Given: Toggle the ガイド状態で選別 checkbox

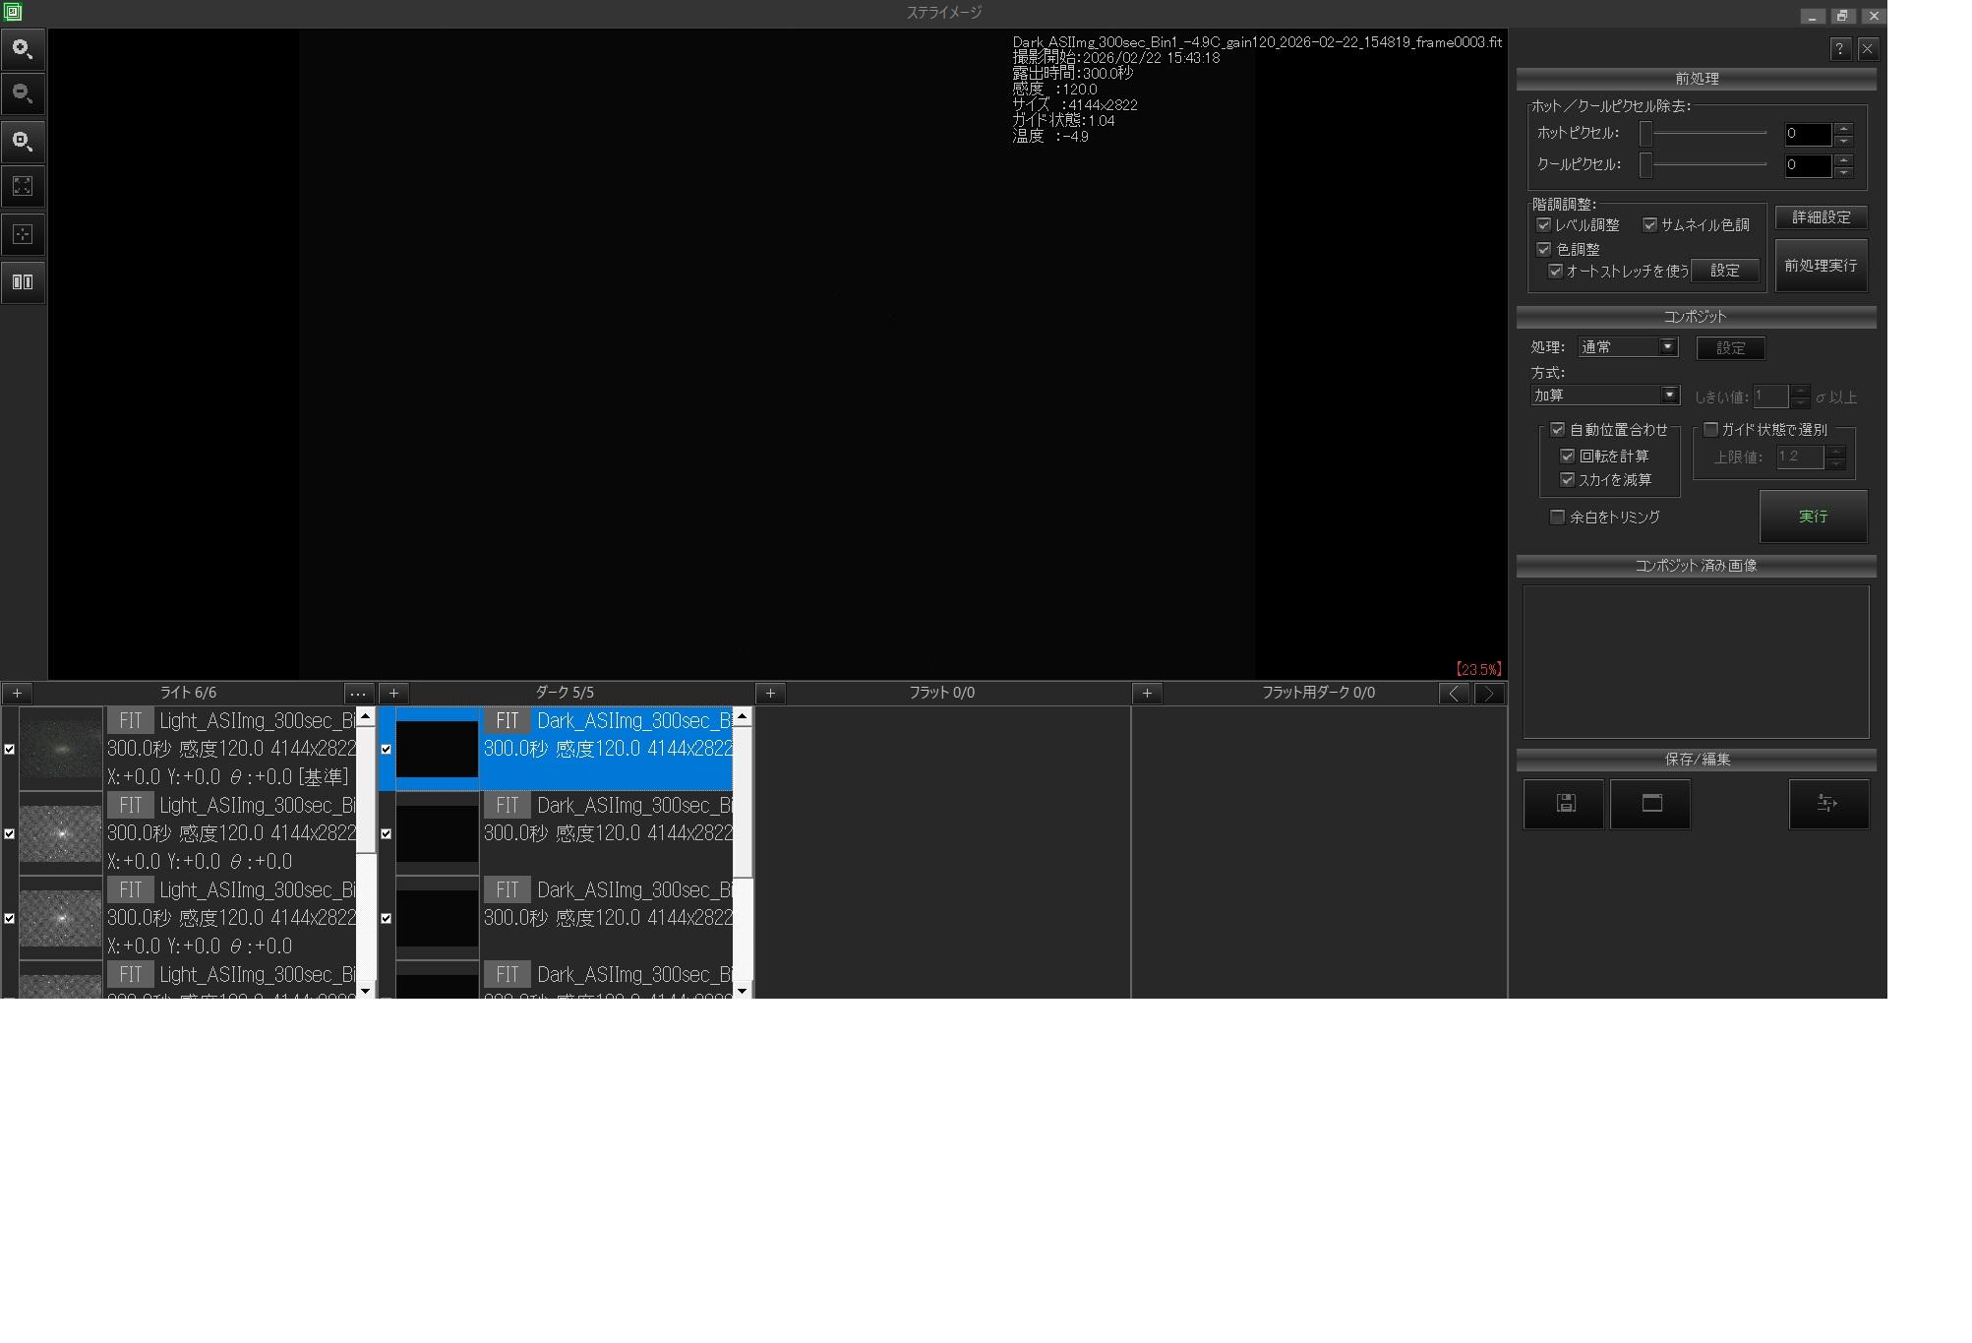Looking at the screenshot, I should [1710, 430].
